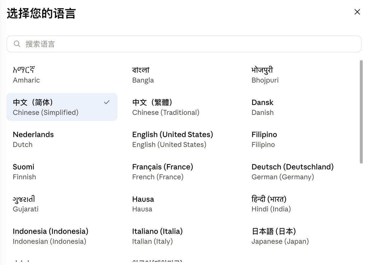Select Hindi (India)
The image size is (368, 265).
pos(301,204)
